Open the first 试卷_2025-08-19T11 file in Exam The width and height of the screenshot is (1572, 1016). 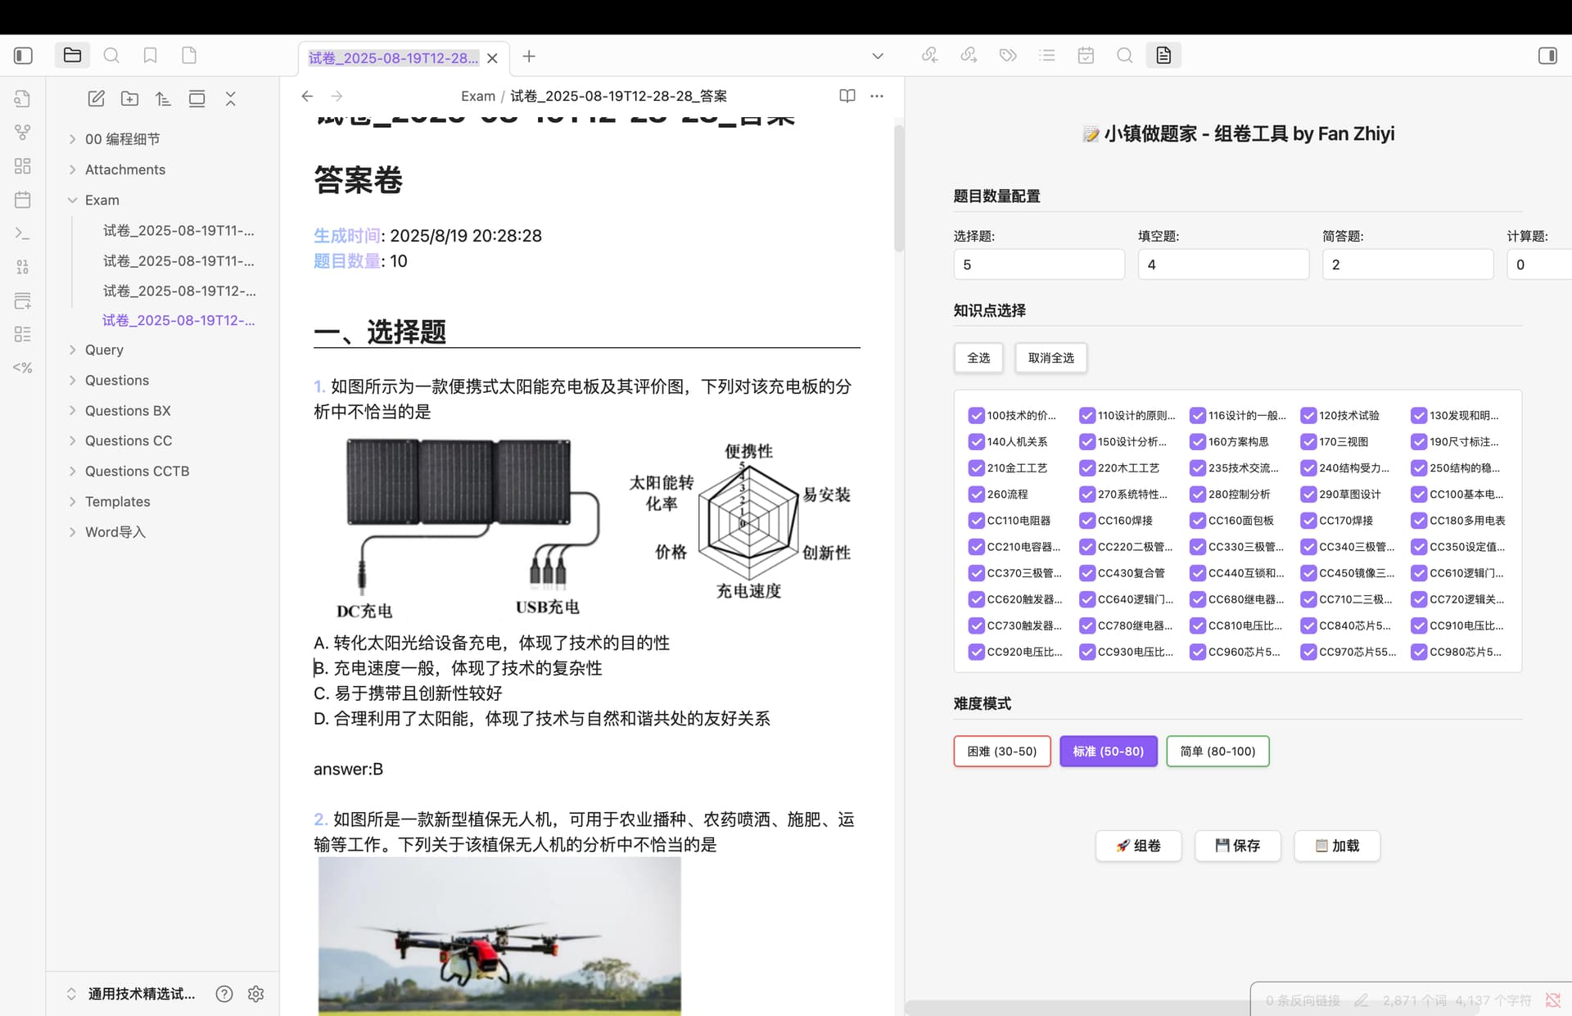tap(178, 231)
